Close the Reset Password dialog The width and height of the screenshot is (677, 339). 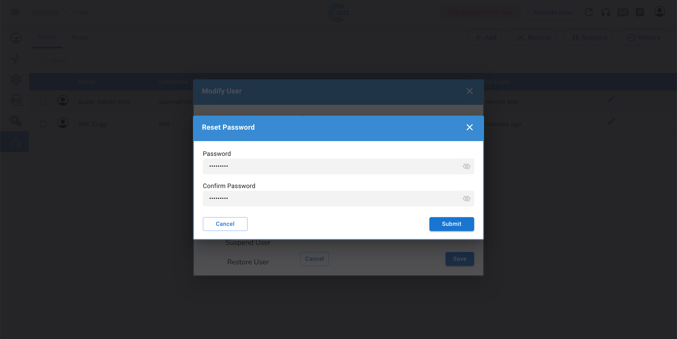[469, 127]
